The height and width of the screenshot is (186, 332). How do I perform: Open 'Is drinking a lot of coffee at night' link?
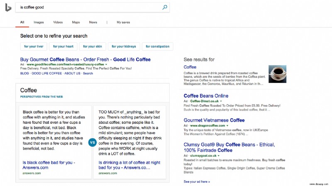tap(129, 165)
